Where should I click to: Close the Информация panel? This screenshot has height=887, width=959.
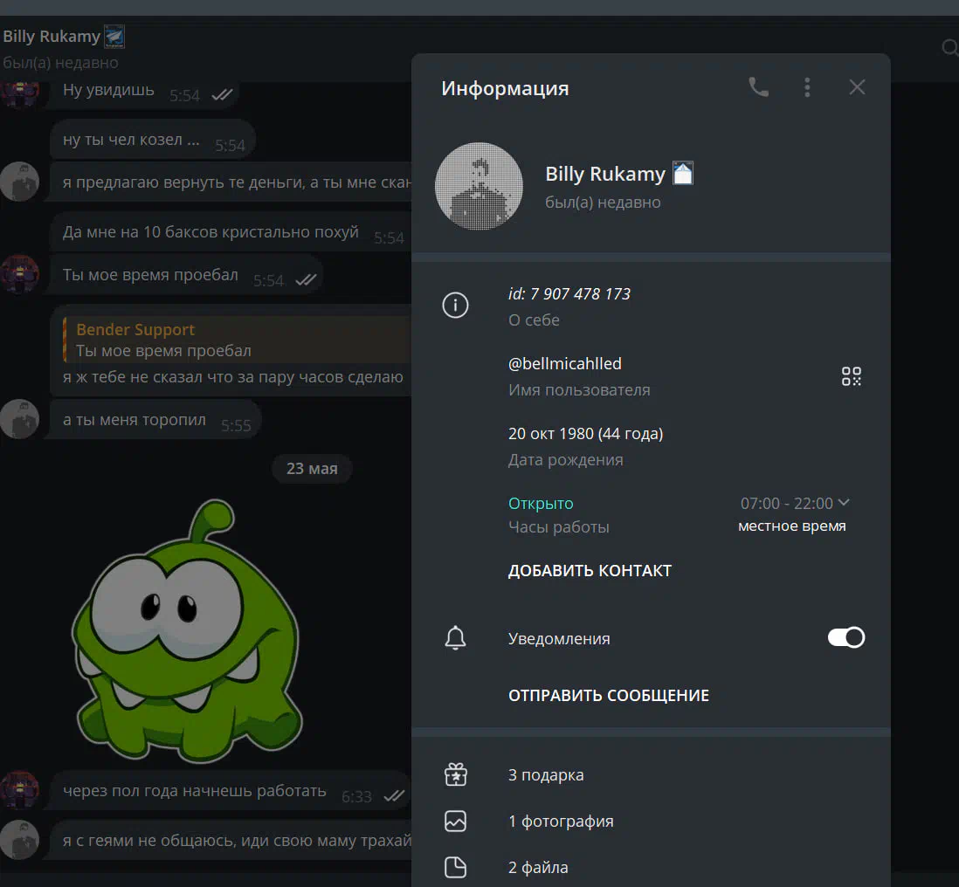[x=857, y=87]
